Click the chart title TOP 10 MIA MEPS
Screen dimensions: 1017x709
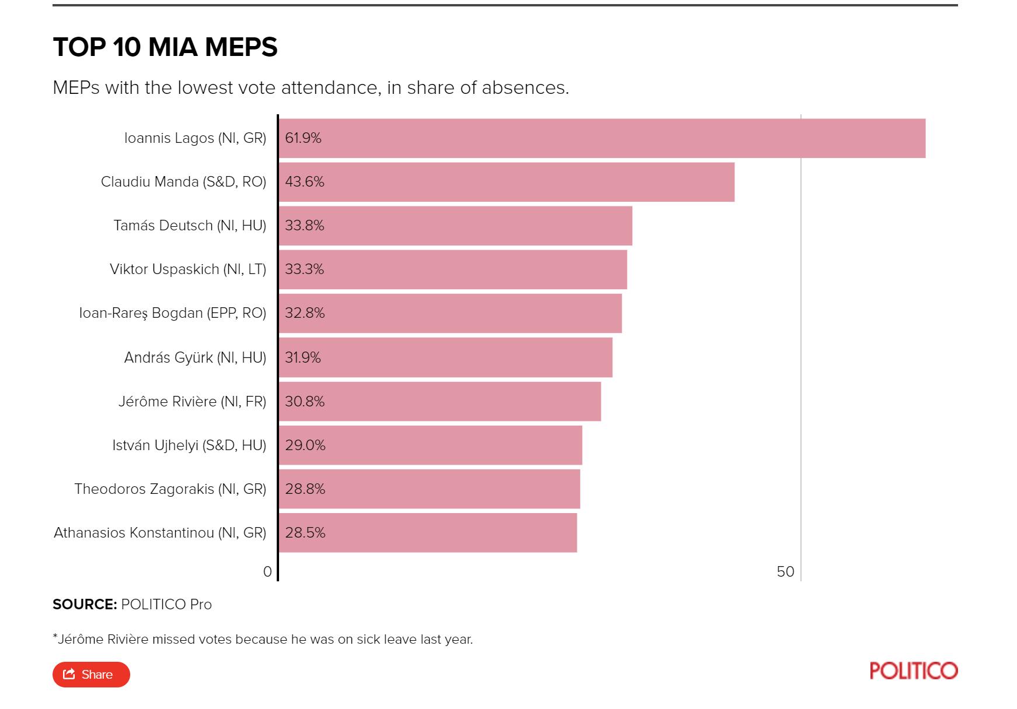[x=165, y=47]
